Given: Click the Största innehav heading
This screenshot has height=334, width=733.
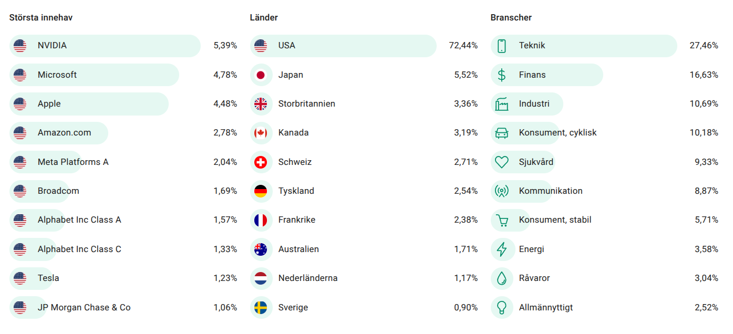Looking at the screenshot, I should pos(41,17).
